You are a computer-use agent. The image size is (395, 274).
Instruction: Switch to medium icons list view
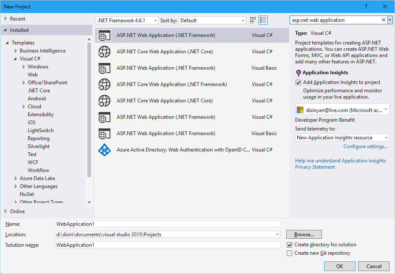(263, 20)
